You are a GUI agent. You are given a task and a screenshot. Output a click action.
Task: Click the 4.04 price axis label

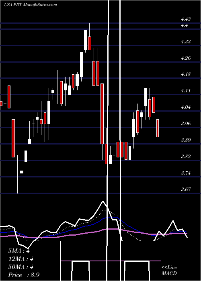tap(186, 107)
